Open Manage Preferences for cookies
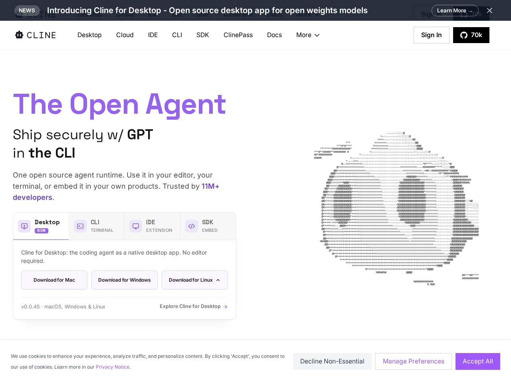511x383 pixels. (414, 361)
